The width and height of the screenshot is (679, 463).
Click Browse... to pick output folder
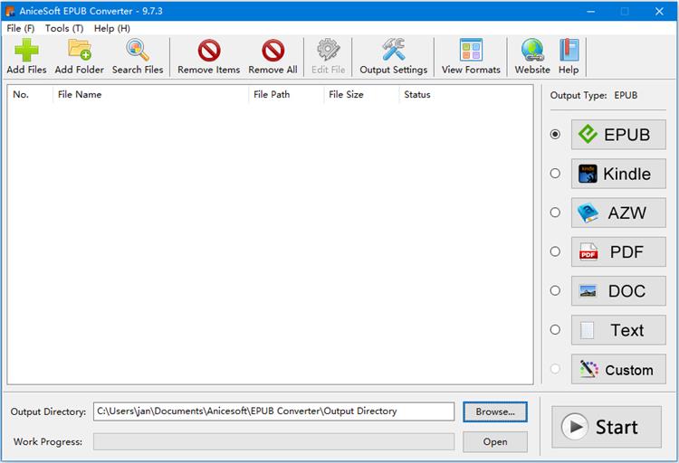(x=495, y=411)
